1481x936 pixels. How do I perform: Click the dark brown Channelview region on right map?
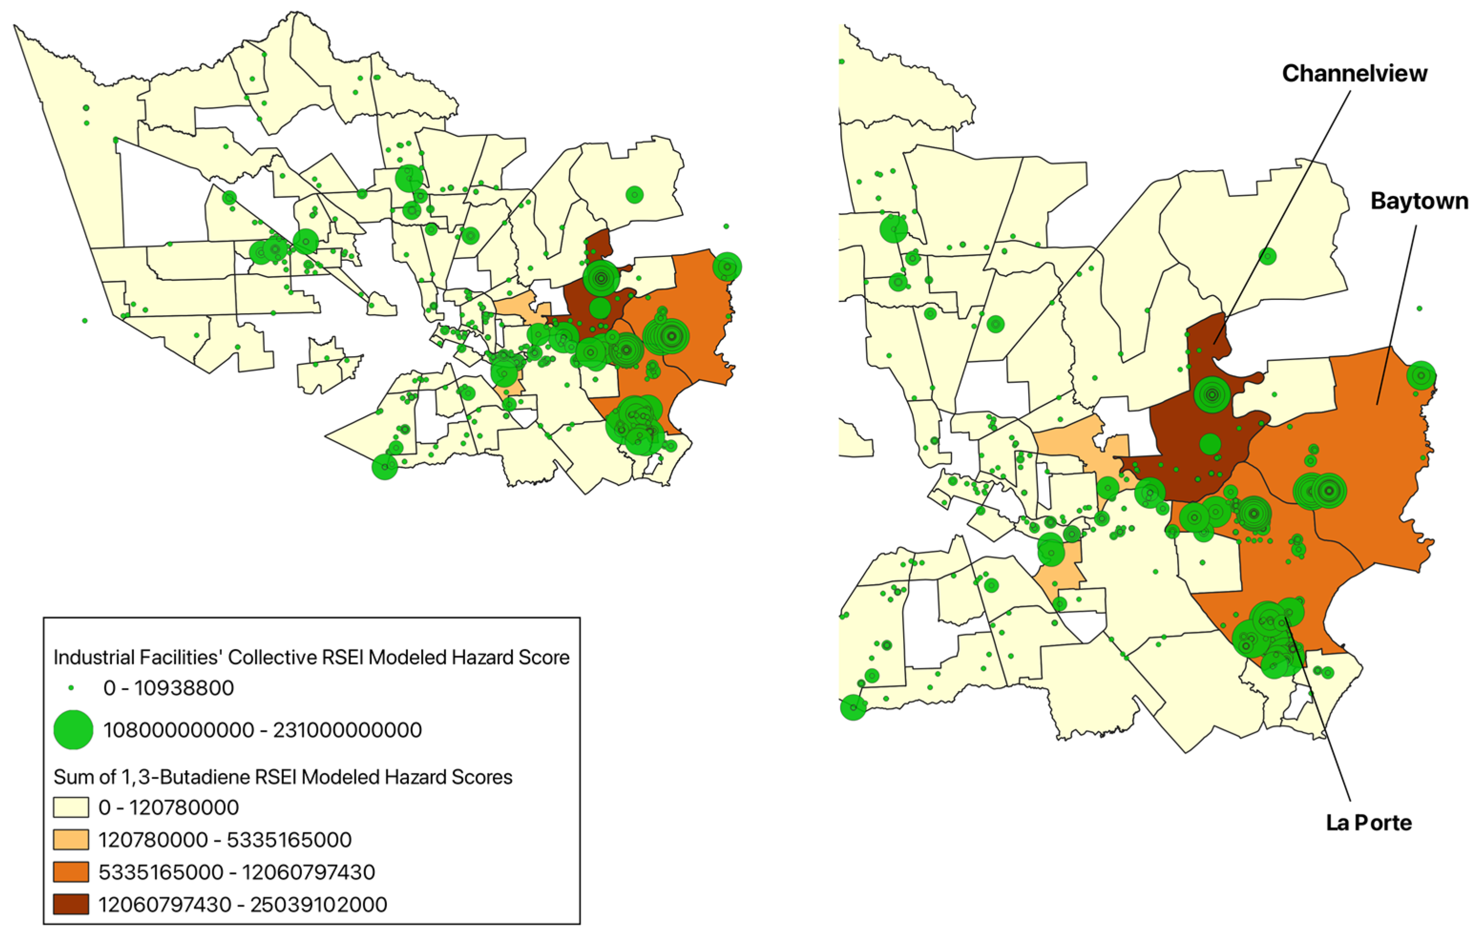pyautogui.click(x=1178, y=430)
